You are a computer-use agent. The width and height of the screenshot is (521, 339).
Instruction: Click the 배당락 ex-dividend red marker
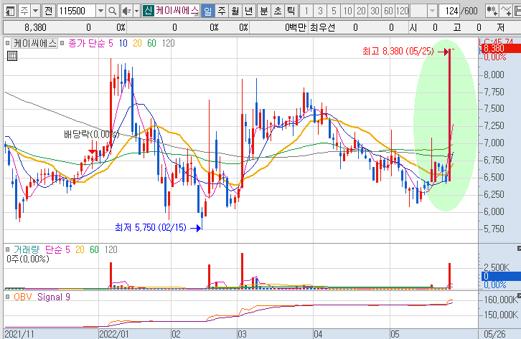pos(93,152)
